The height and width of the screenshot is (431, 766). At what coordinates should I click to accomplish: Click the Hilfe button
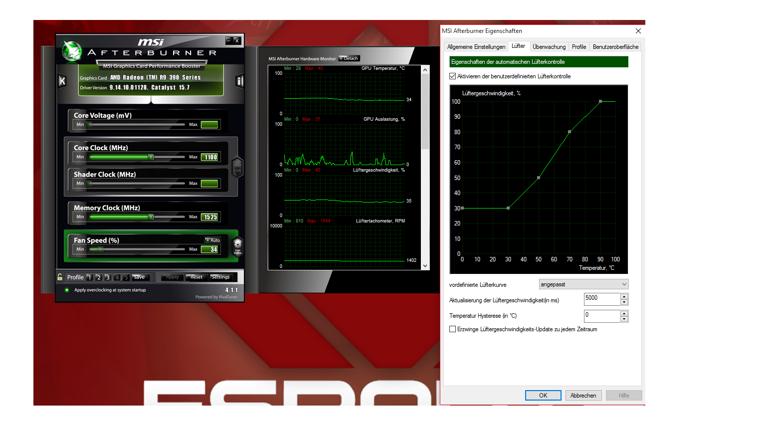[624, 396]
